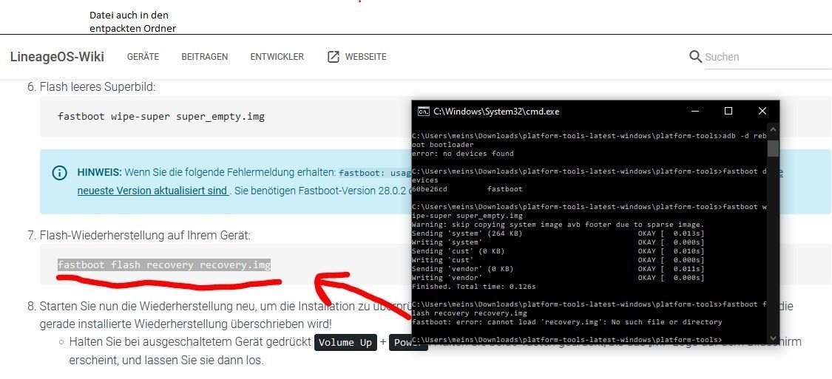
Task: Click the 'Datei auch in den entpackten Ordner' text
Action: tap(132, 21)
